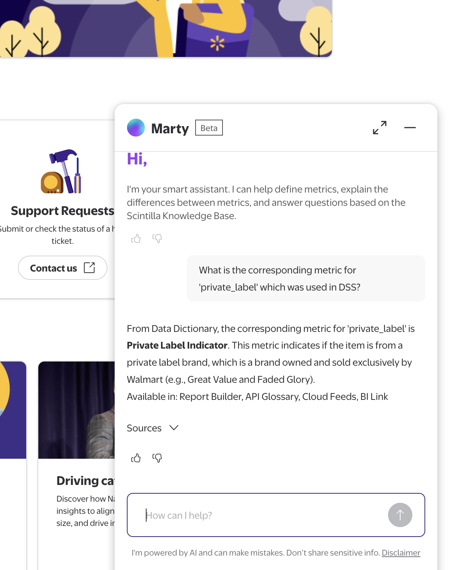Like the greeting message with thumbs up
The width and height of the screenshot is (456, 570).
[136, 238]
